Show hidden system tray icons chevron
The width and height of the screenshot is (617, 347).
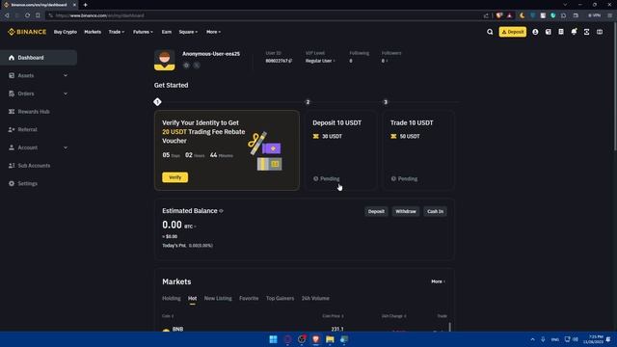(x=532, y=339)
